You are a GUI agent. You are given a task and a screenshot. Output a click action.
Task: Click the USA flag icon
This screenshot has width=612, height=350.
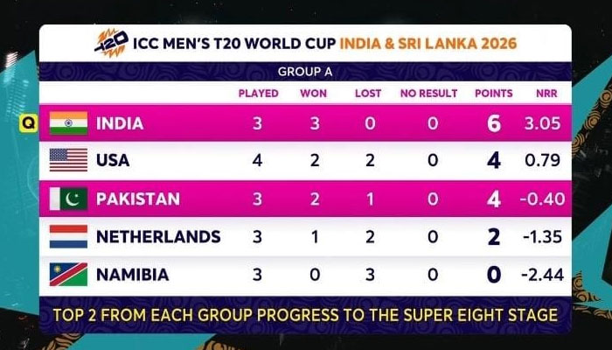68,161
